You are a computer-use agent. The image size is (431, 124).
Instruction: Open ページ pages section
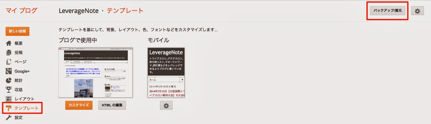pos(20,62)
